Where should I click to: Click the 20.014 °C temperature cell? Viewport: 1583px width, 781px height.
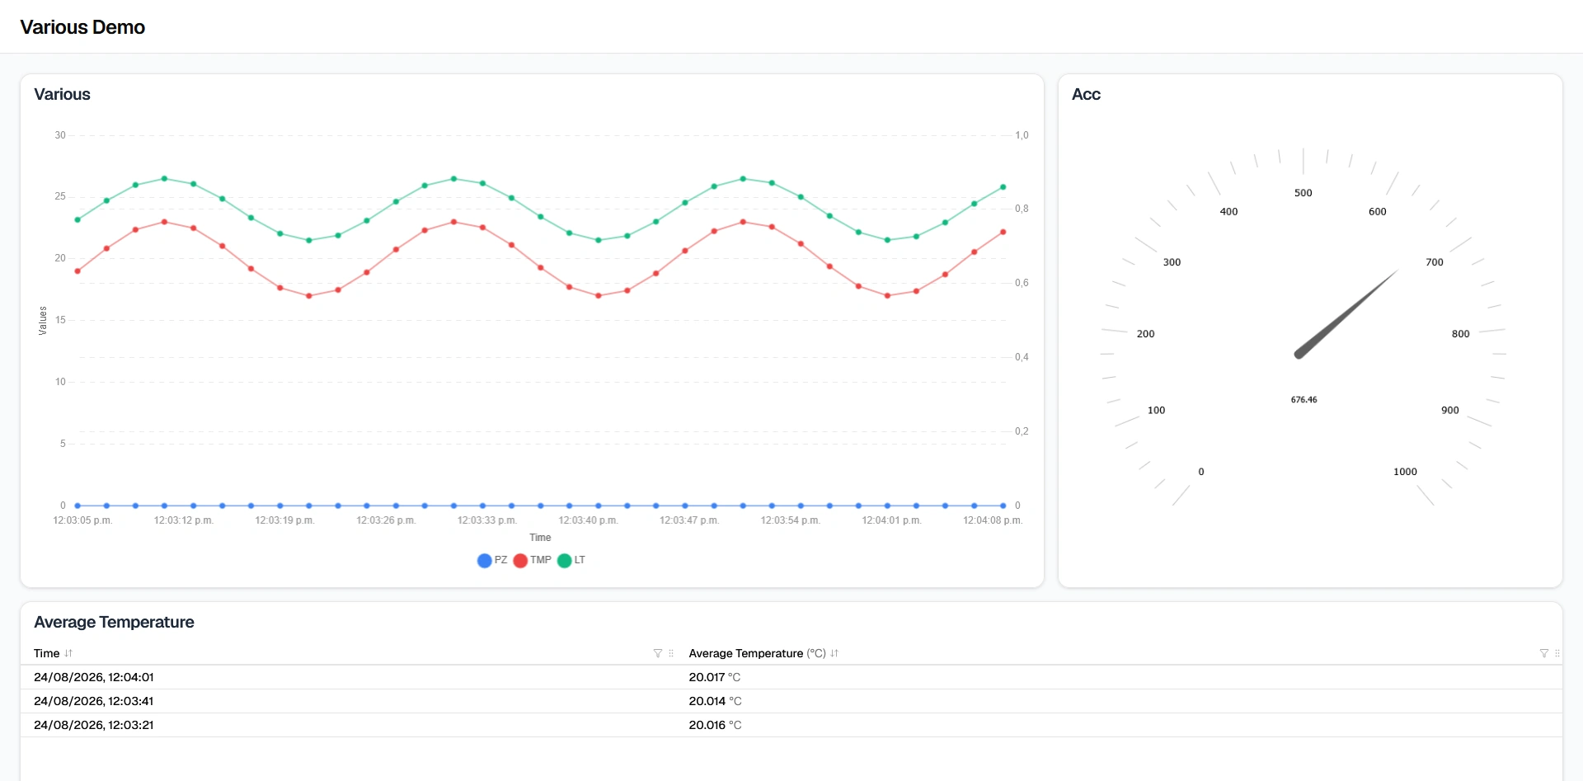tap(715, 701)
